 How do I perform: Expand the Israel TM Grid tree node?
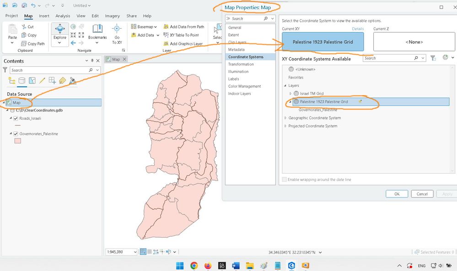tap(290, 93)
